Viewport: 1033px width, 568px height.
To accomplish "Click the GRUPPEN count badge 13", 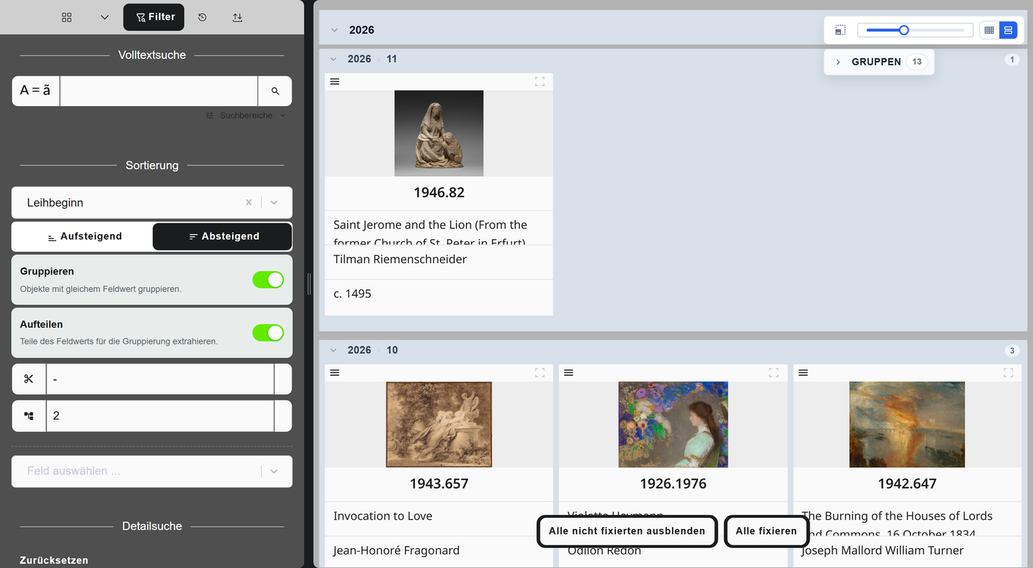I will (917, 62).
